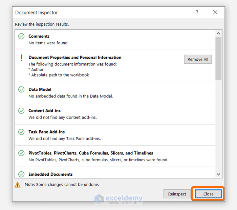Click 'We did not find any Content add-ins.'
Image resolution: width=237 pixels, height=210 pixels.
63,118
